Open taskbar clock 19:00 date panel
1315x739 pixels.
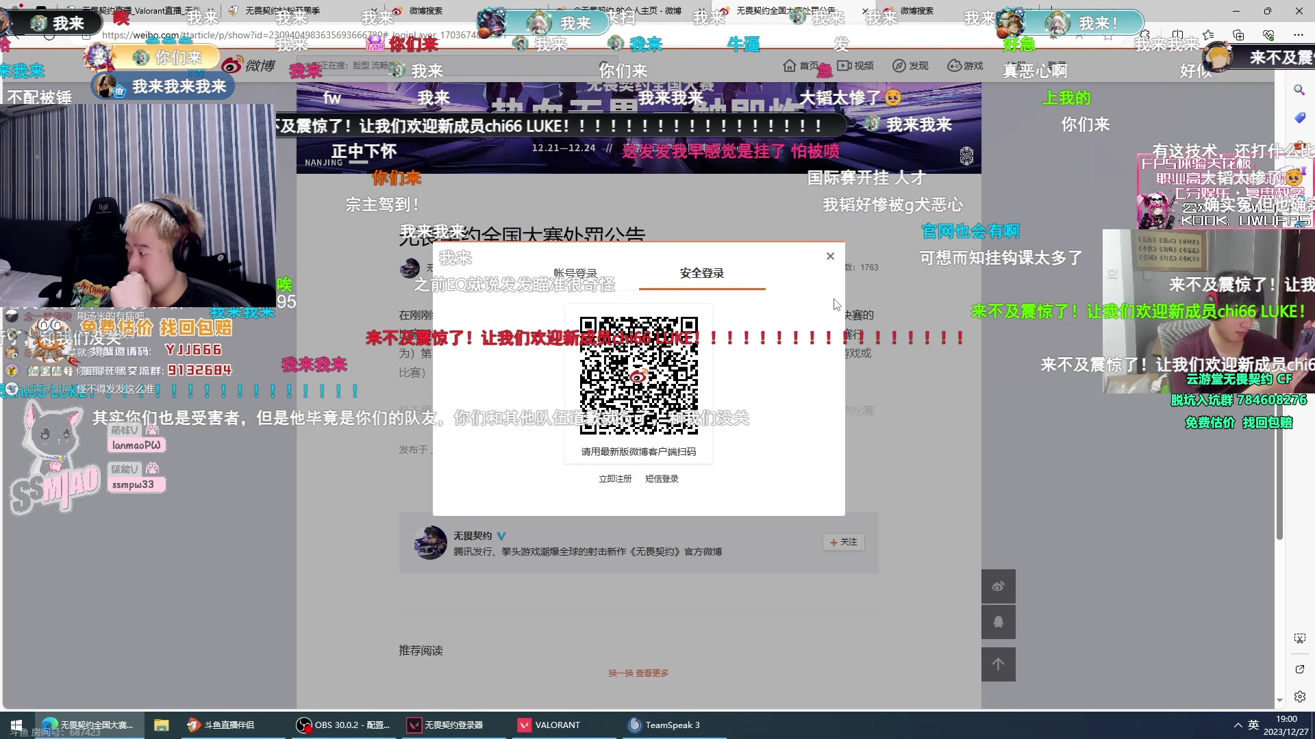click(x=1286, y=725)
